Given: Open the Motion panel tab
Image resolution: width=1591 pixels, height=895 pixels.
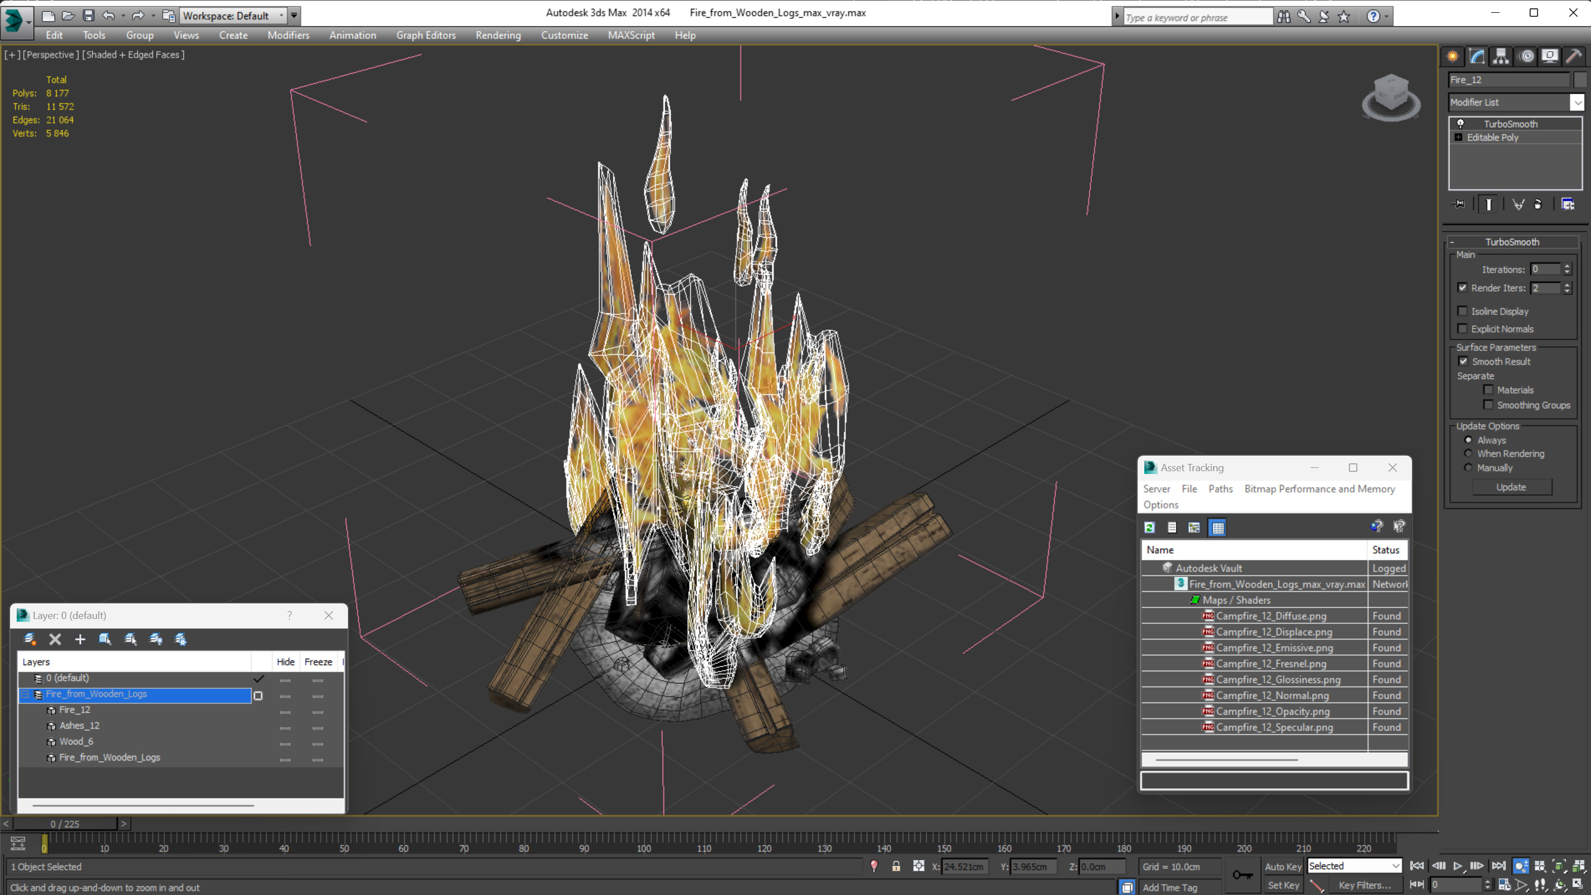Looking at the screenshot, I should [x=1526, y=56].
